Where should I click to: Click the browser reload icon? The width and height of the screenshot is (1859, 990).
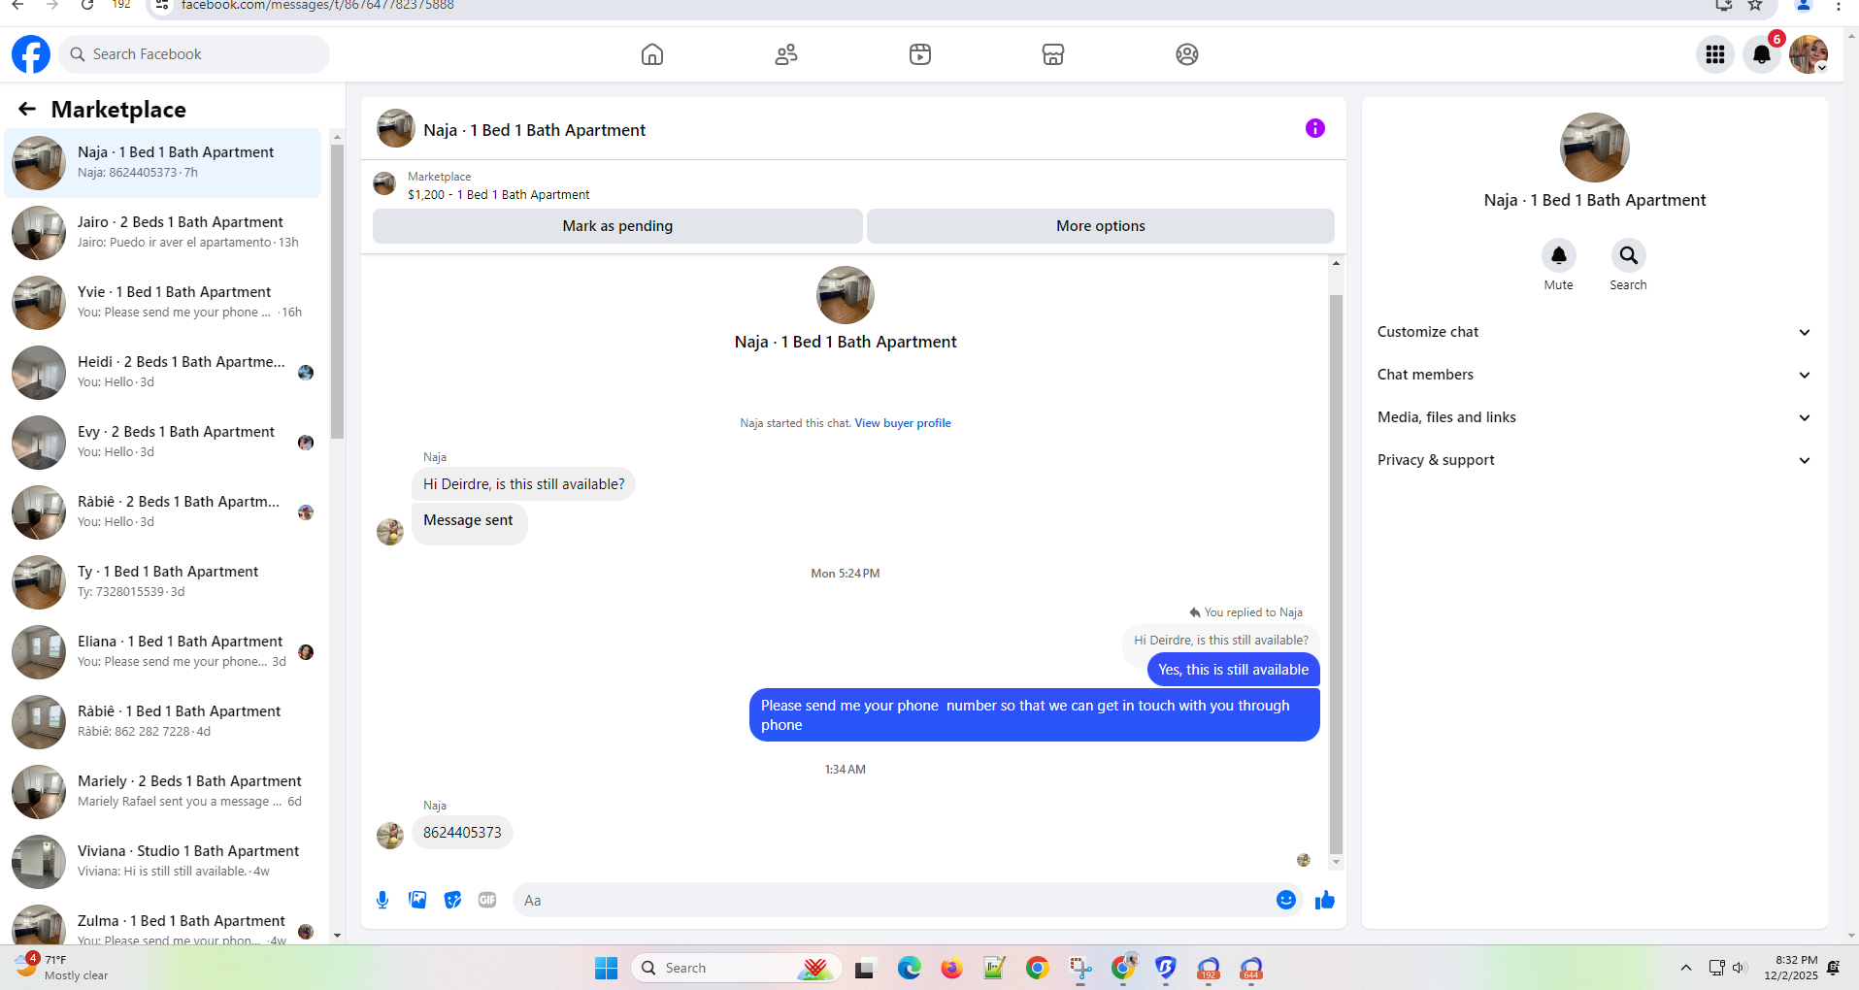(x=87, y=5)
